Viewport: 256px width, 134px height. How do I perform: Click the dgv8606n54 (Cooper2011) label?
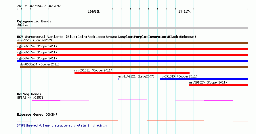tap(37, 52)
